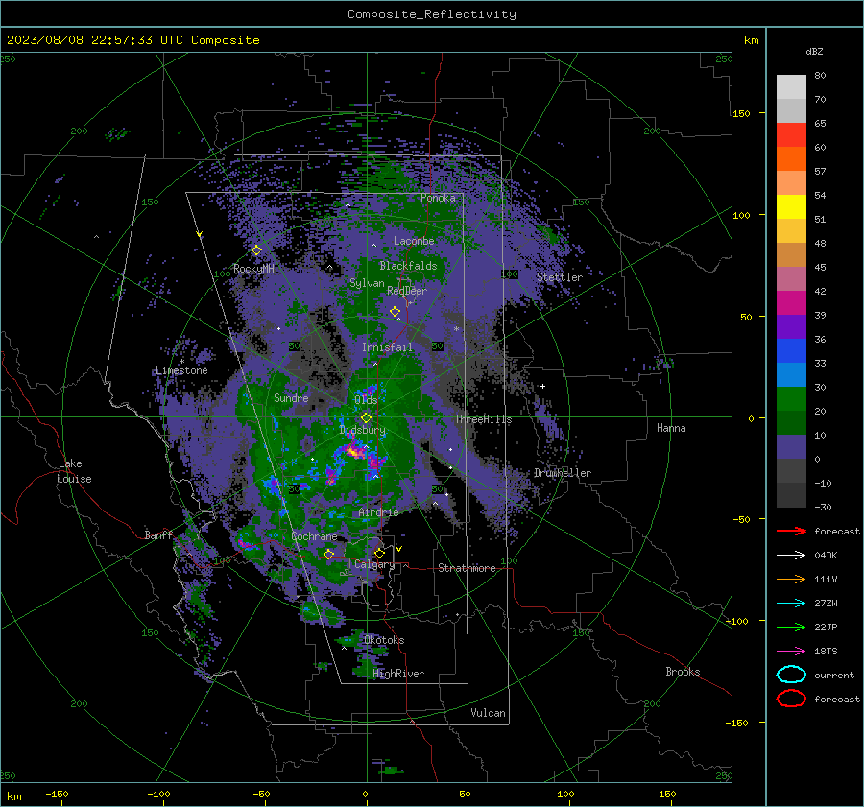Click the cyan current ellipse icon
864x807 pixels.
pos(791,675)
